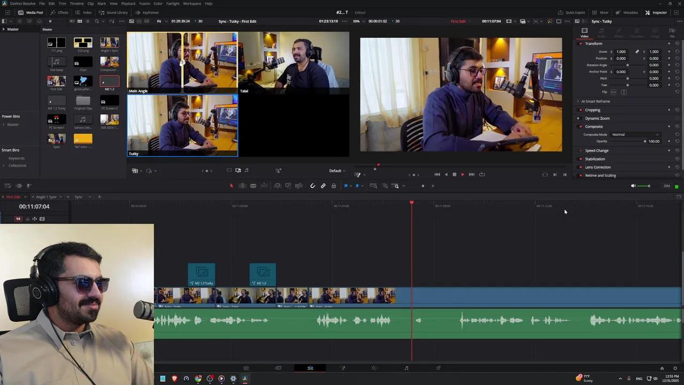Open the Media Pool panel

31,12
